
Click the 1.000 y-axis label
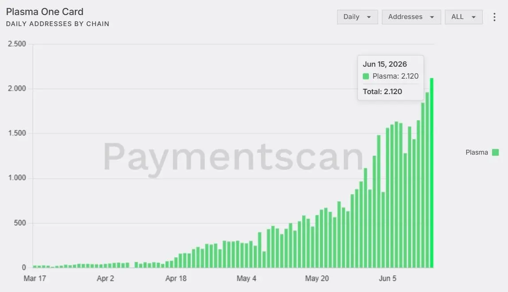[x=17, y=178]
